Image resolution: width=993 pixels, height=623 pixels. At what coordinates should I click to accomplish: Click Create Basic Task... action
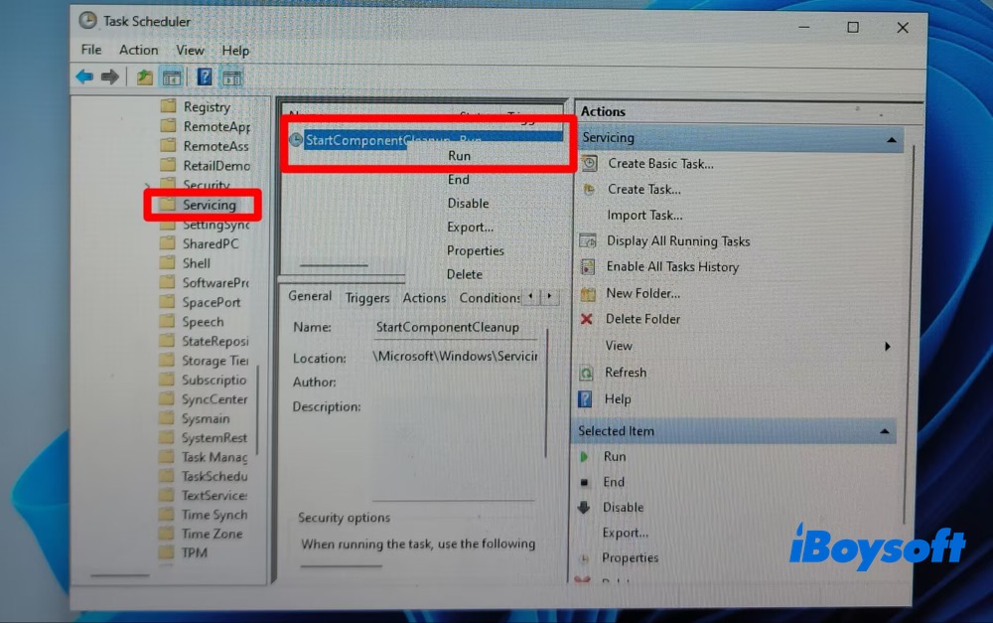[x=660, y=164]
